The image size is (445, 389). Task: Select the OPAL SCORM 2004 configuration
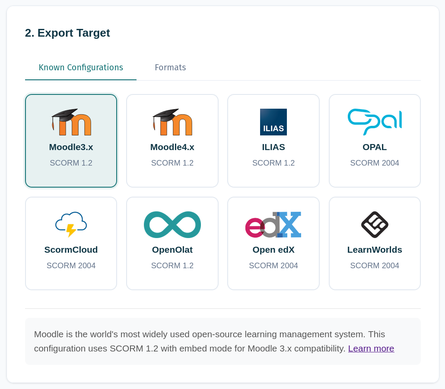374,141
